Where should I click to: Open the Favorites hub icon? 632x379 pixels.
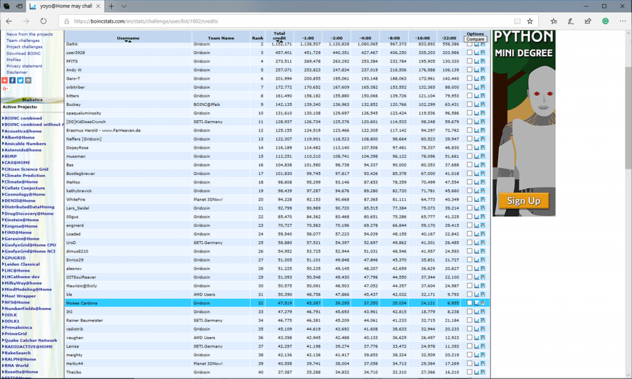[x=554, y=22]
